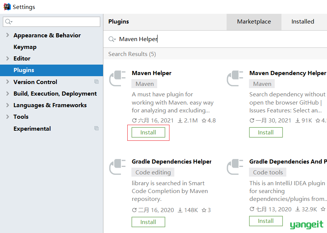Install the Maven Dependency Helper plugin
The height and width of the screenshot is (233, 327).
tap(266, 133)
